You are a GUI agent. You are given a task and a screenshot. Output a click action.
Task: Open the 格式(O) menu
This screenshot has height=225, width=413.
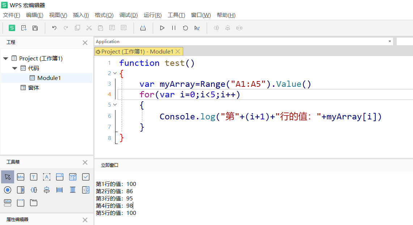(104, 15)
